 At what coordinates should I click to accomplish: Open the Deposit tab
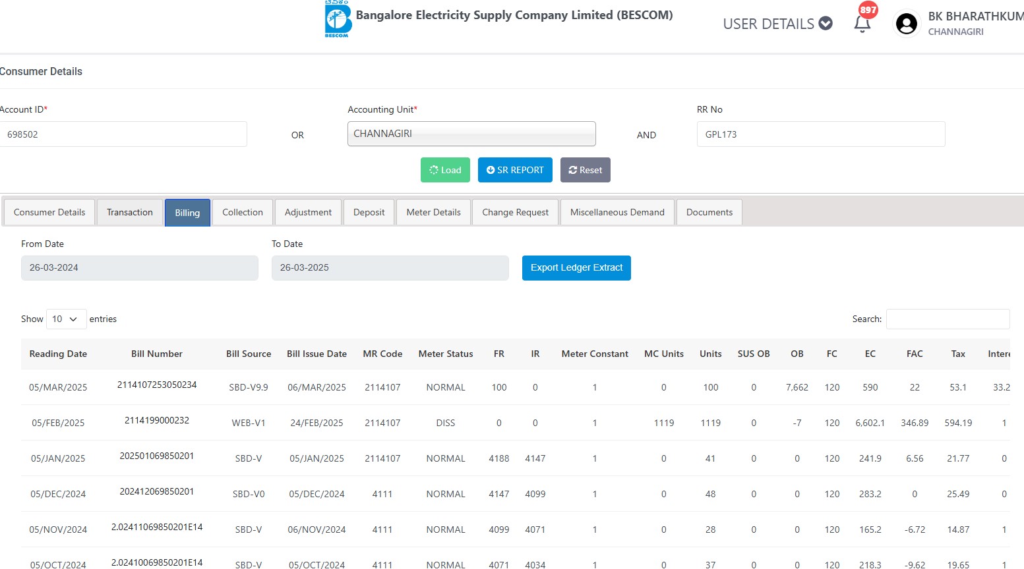click(x=369, y=212)
